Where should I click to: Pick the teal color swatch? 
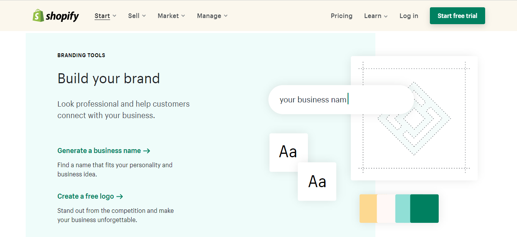tap(403, 208)
